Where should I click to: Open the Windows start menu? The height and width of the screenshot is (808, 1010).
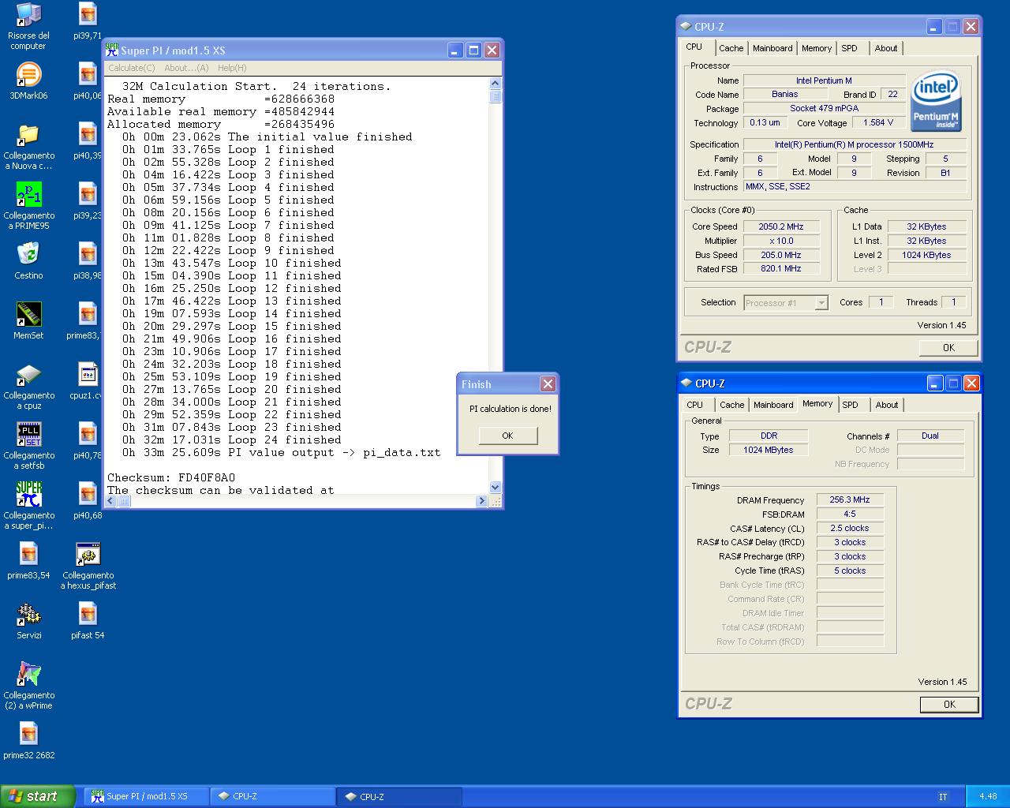coord(38,796)
